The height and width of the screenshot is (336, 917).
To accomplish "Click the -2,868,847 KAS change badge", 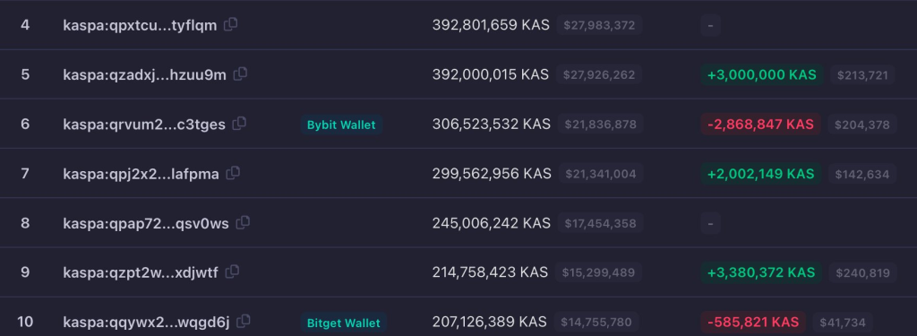I will tap(760, 125).
